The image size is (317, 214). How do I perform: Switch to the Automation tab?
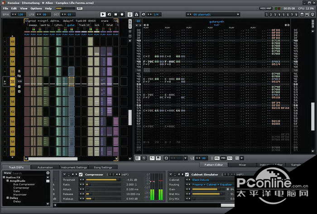coord(45,167)
